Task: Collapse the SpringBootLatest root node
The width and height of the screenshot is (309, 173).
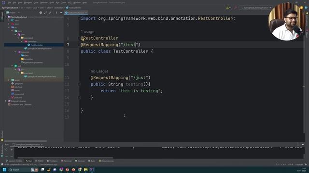Action: [x=6, y=17]
